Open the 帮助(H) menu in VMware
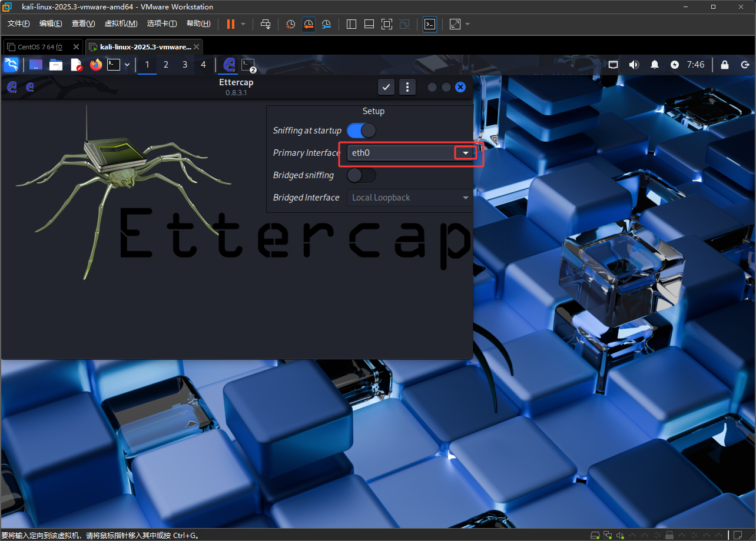The image size is (756, 541). [198, 24]
